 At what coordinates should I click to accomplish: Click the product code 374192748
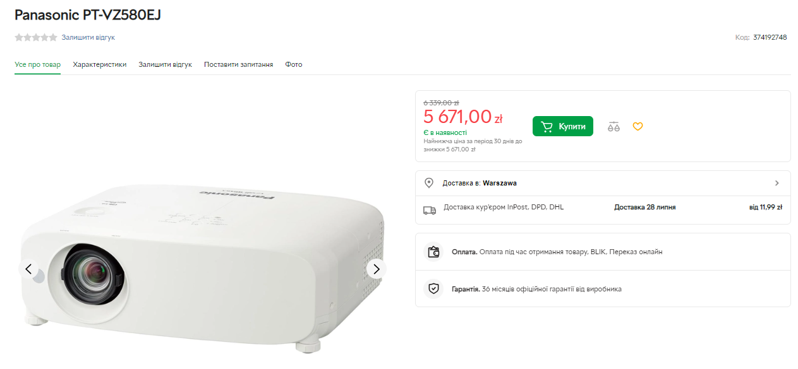click(770, 37)
